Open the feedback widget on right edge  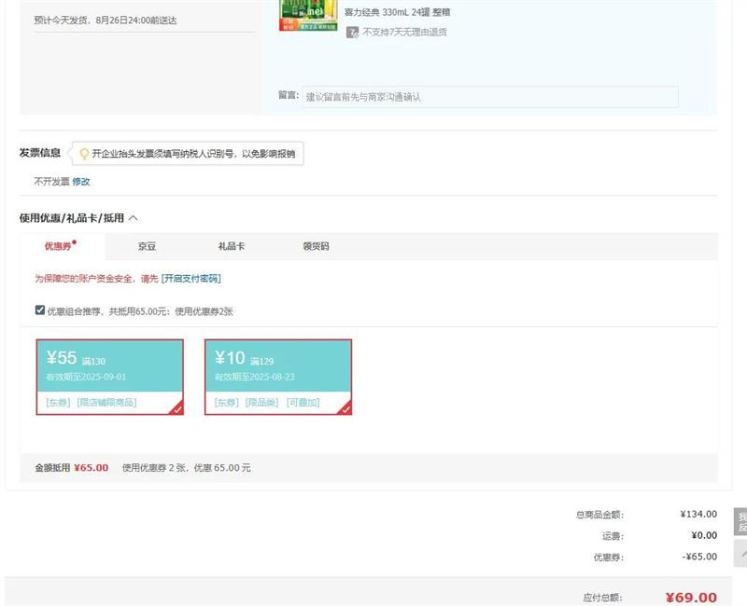741,522
